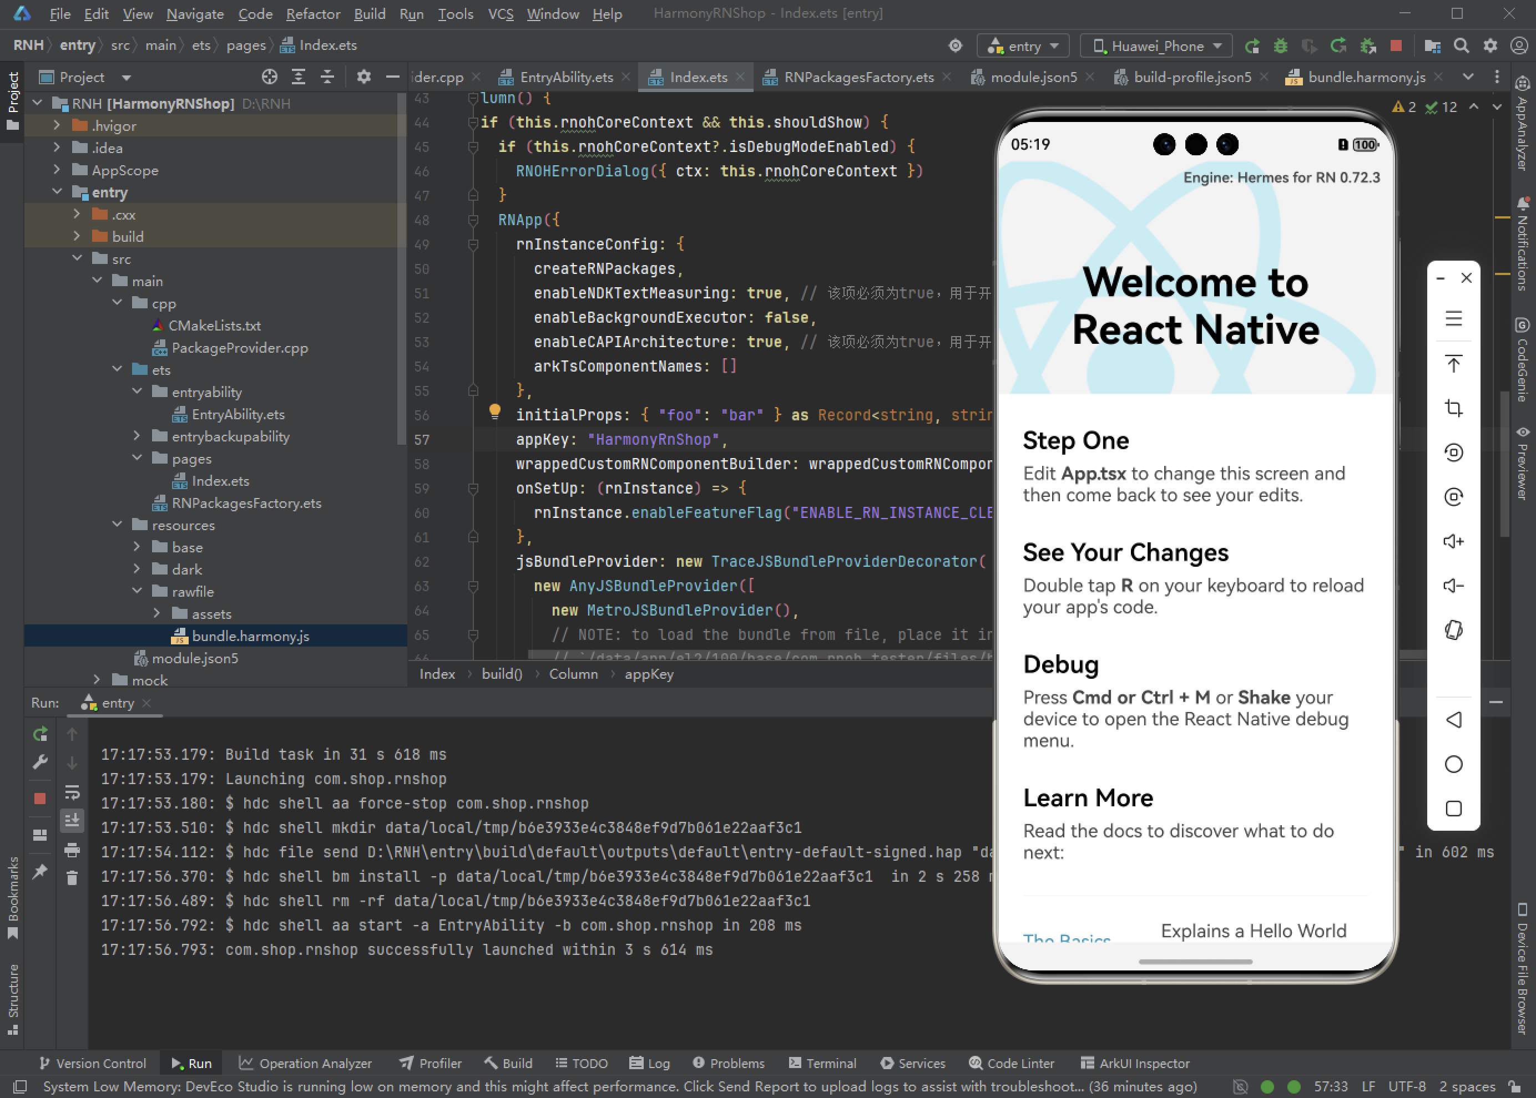Image resolution: width=1536 pixels, height=1098 pixels.
Task: Expand the assets folder in the project tree
Action: tap(157, 613)
